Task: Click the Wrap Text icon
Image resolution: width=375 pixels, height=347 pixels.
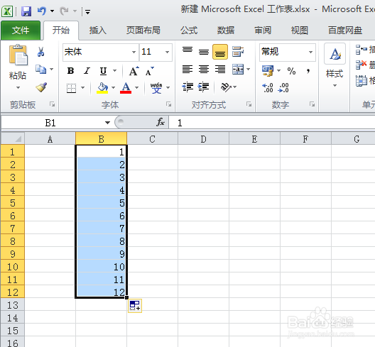Action: point(238,52)
